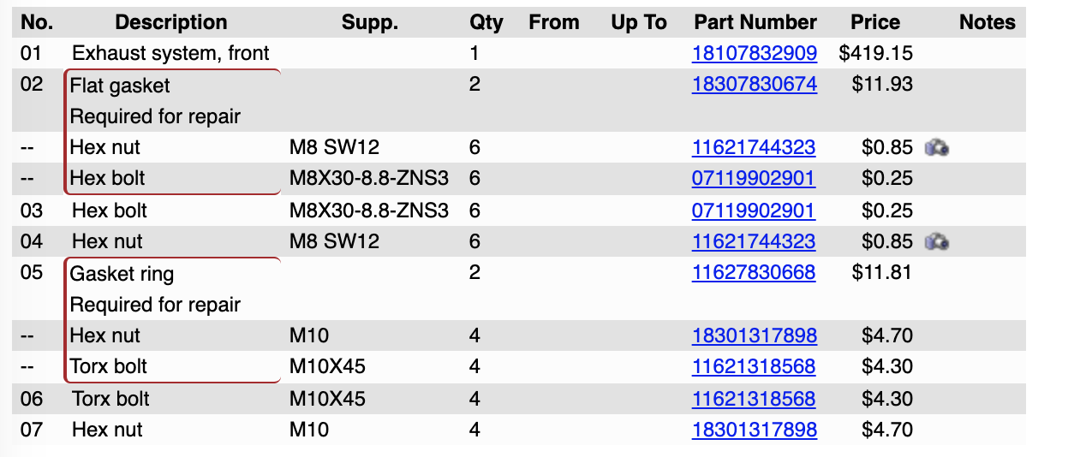Screen dimensions: 1086x457
Task: Open row 06 Torx bolt part number link
Action: coord(753,399)
